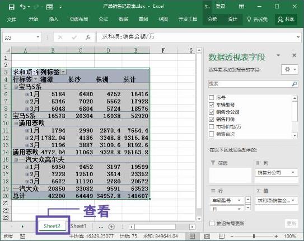This screenshot has width=304, height=241.
Task: Click the 登录 sign-in link
Action: (221, 6)
